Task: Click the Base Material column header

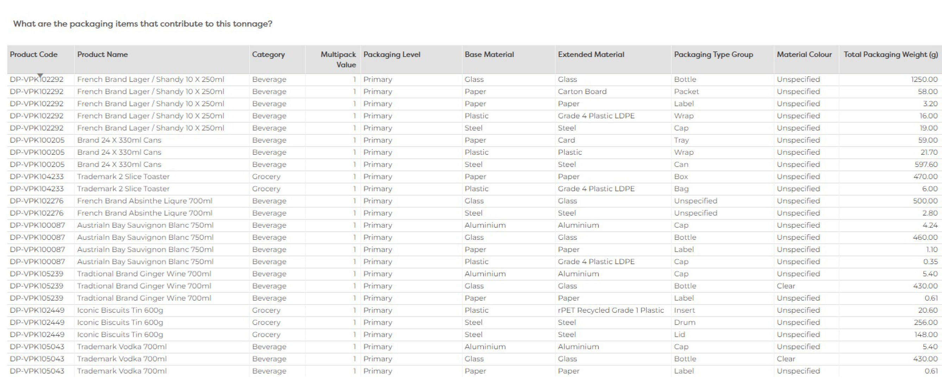Action: (x=489, y=55)
